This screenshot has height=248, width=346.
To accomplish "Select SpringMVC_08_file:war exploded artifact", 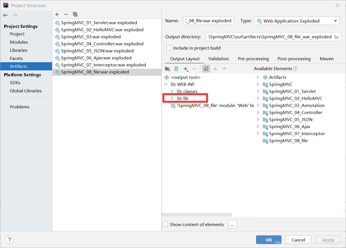I will (x=107, y=72).
